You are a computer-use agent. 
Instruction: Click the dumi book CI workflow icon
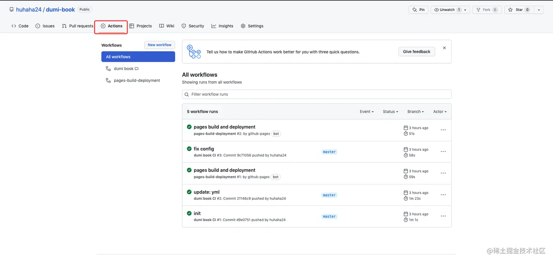click(x=108, y=68)
